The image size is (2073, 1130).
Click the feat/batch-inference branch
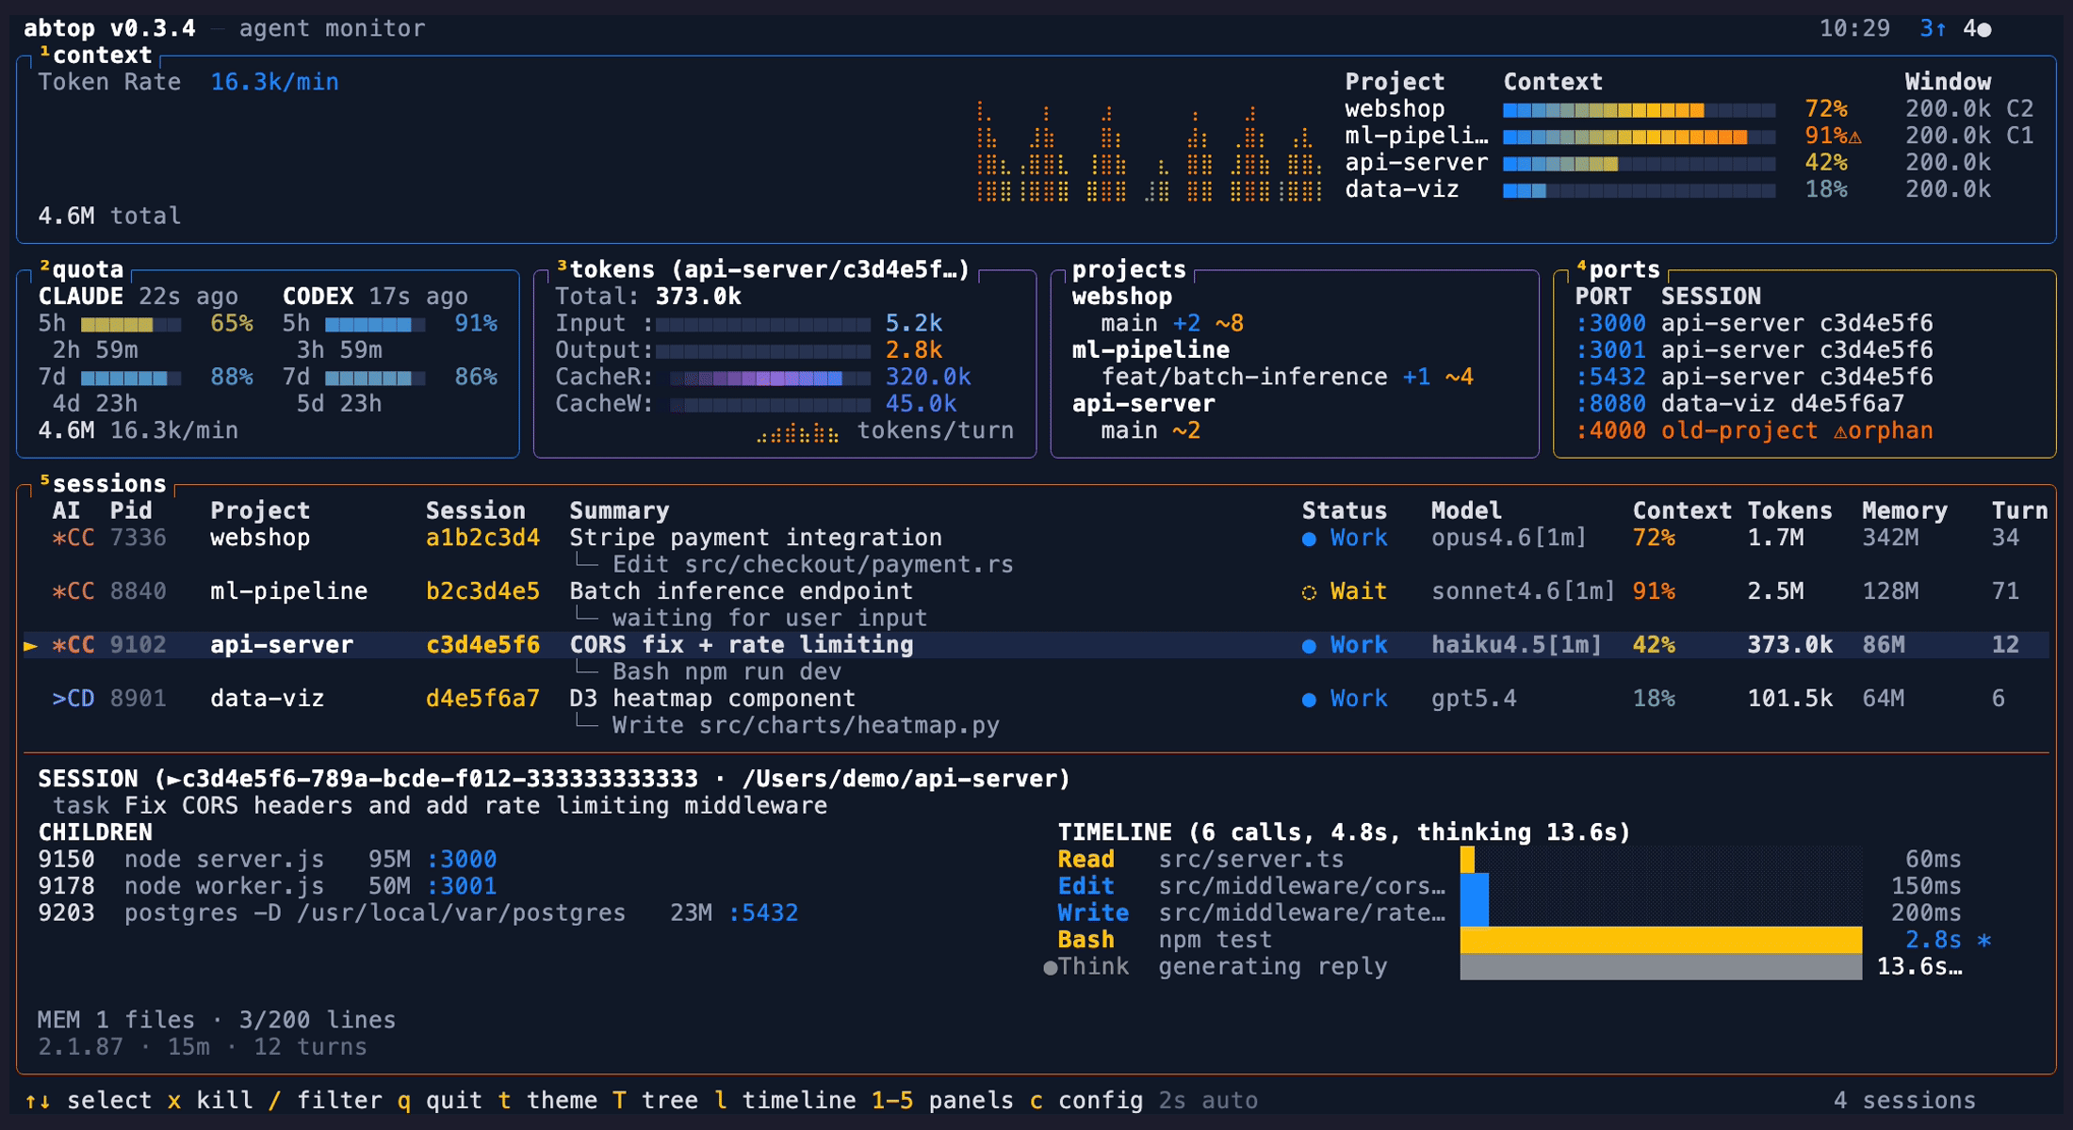pos(1244,377)
